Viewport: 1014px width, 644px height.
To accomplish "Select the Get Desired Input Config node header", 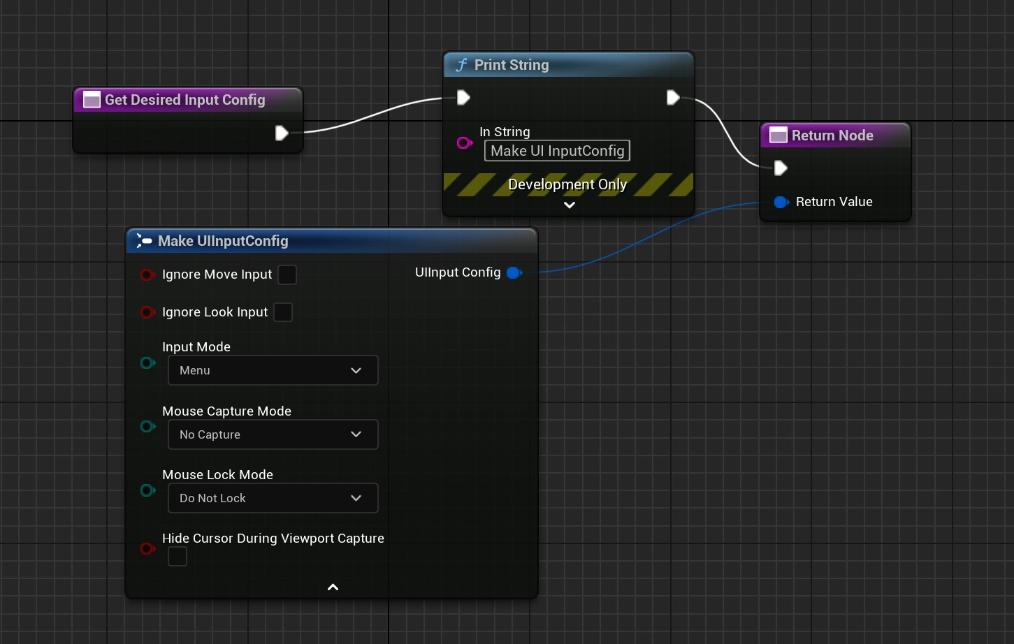I will [187, 100].
